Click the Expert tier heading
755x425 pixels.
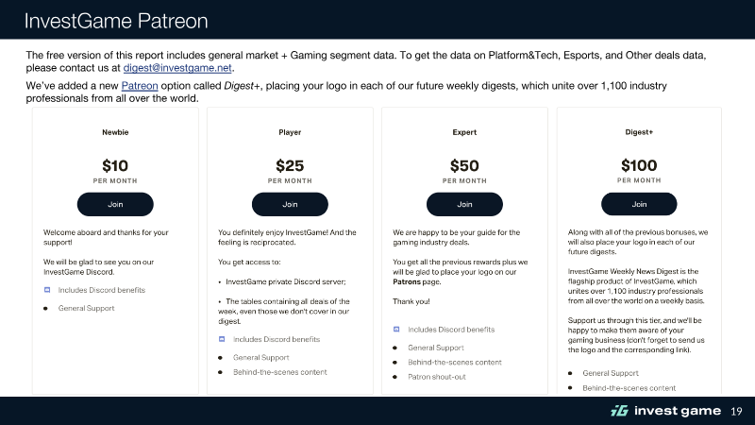coord(464,133)
